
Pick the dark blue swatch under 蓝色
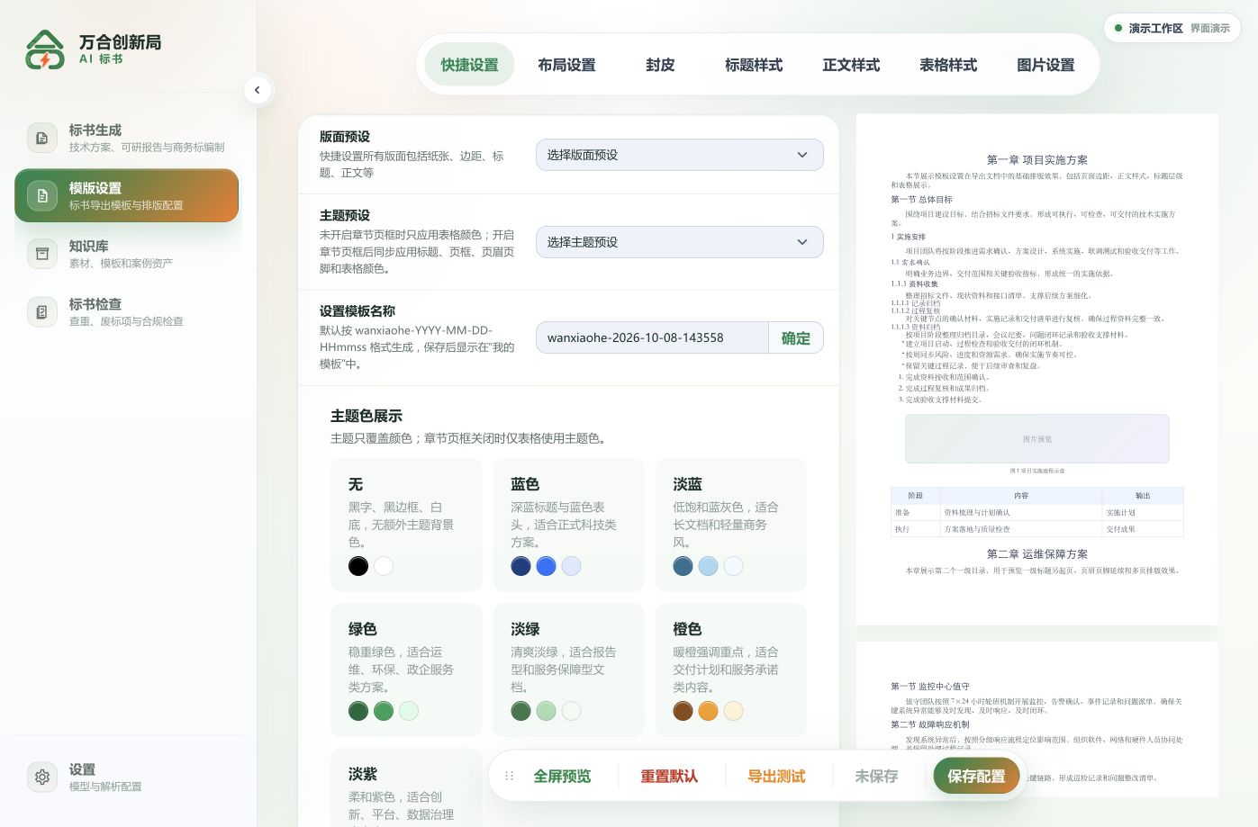(520, 566)
